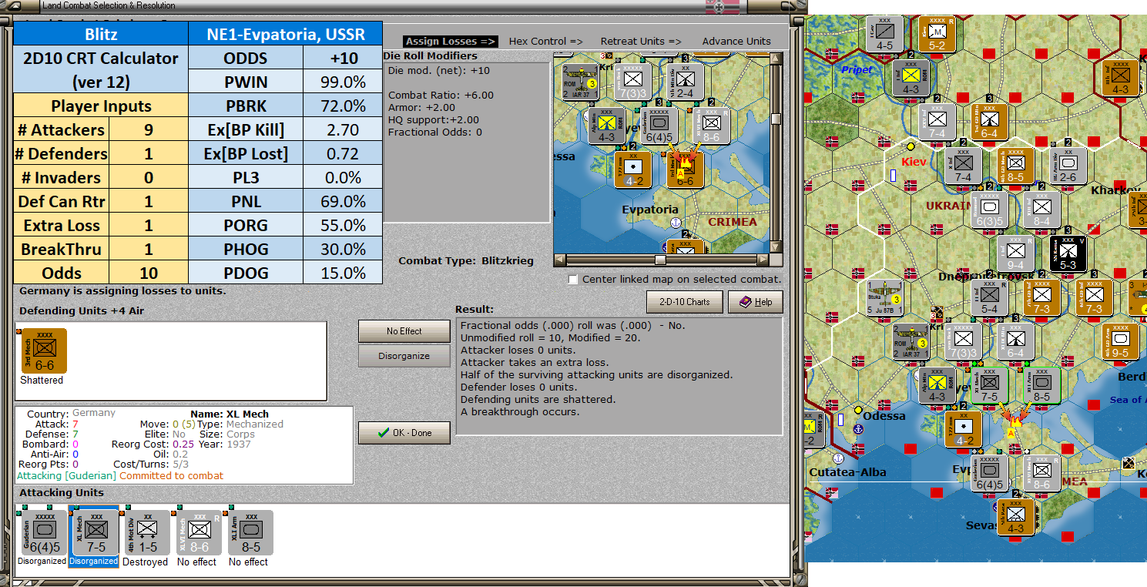Click the Rommel 6(3)5 HQ on main map
The height and width of the screenshot is (587, 1147).
(x=989, y=208)
